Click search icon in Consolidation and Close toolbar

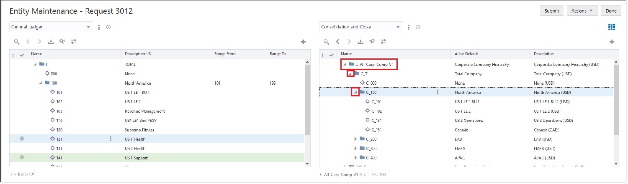(326, 42)
